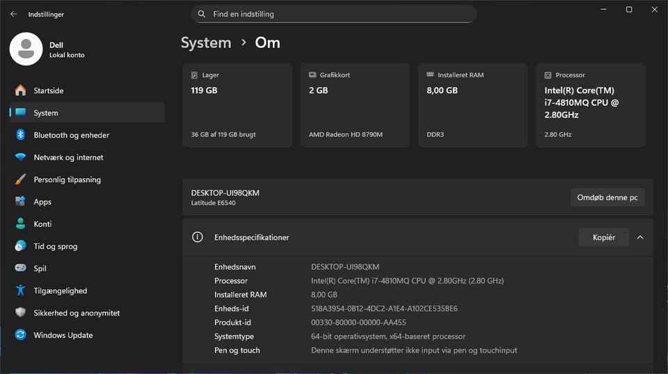
Task: Select Apps in the sidebar
Action: 42,202
